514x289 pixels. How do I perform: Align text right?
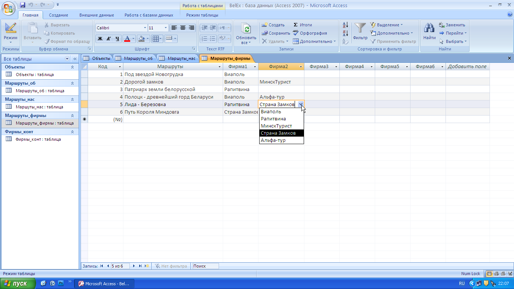pyautogui.click(x=192, y=28)
